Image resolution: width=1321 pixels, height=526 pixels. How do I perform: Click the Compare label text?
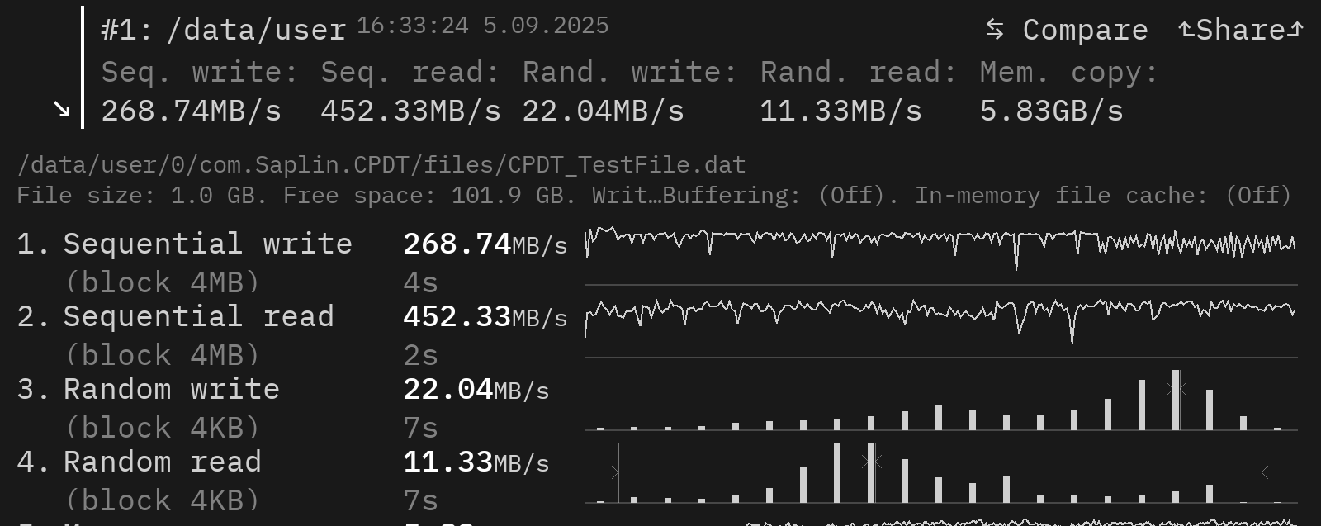coord(1085,30)
